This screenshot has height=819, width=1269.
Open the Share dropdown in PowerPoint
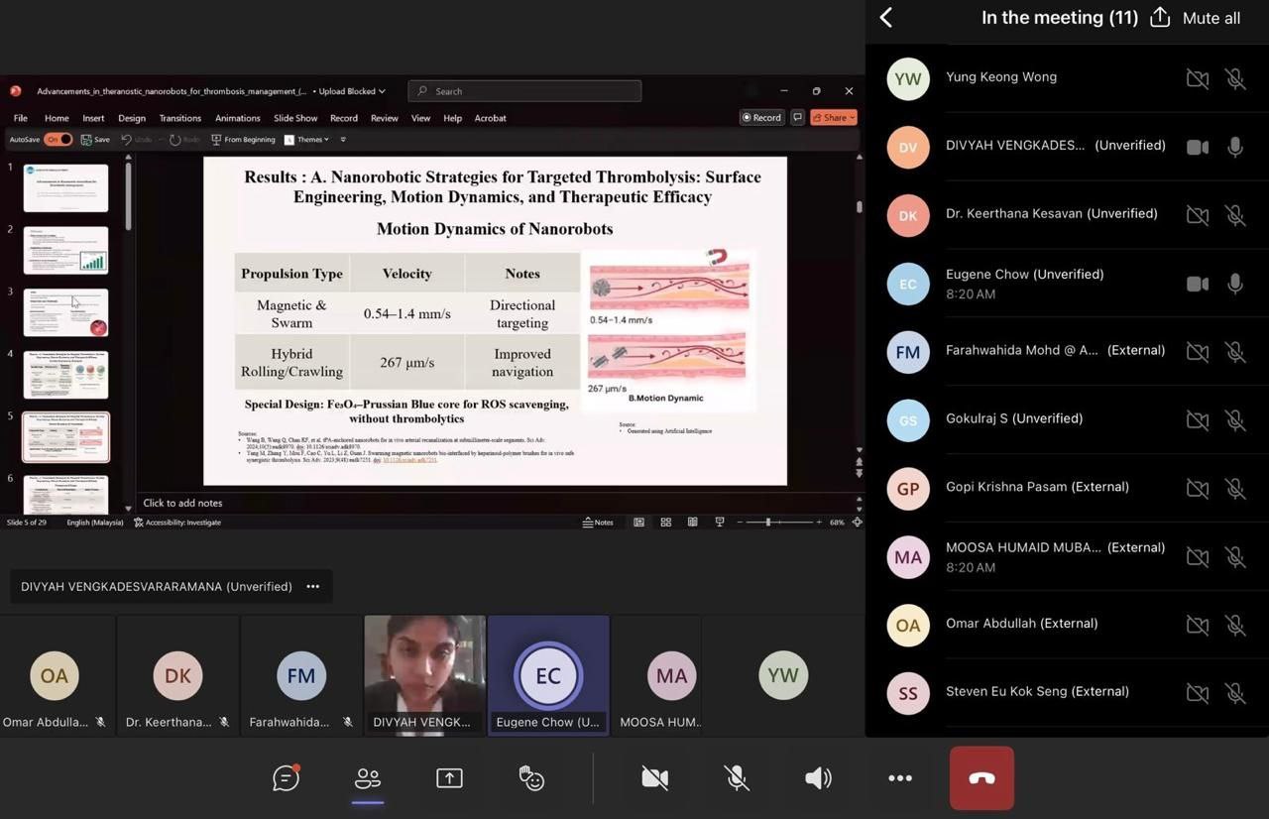pos(834,117)
